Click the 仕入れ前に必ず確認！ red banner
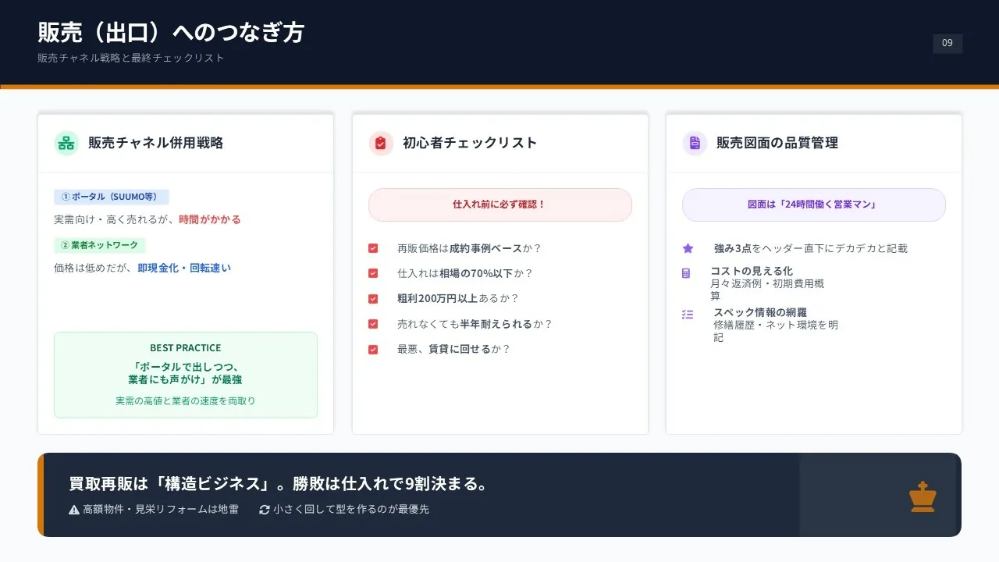999x562 pixels. click(x=499, y=205)
